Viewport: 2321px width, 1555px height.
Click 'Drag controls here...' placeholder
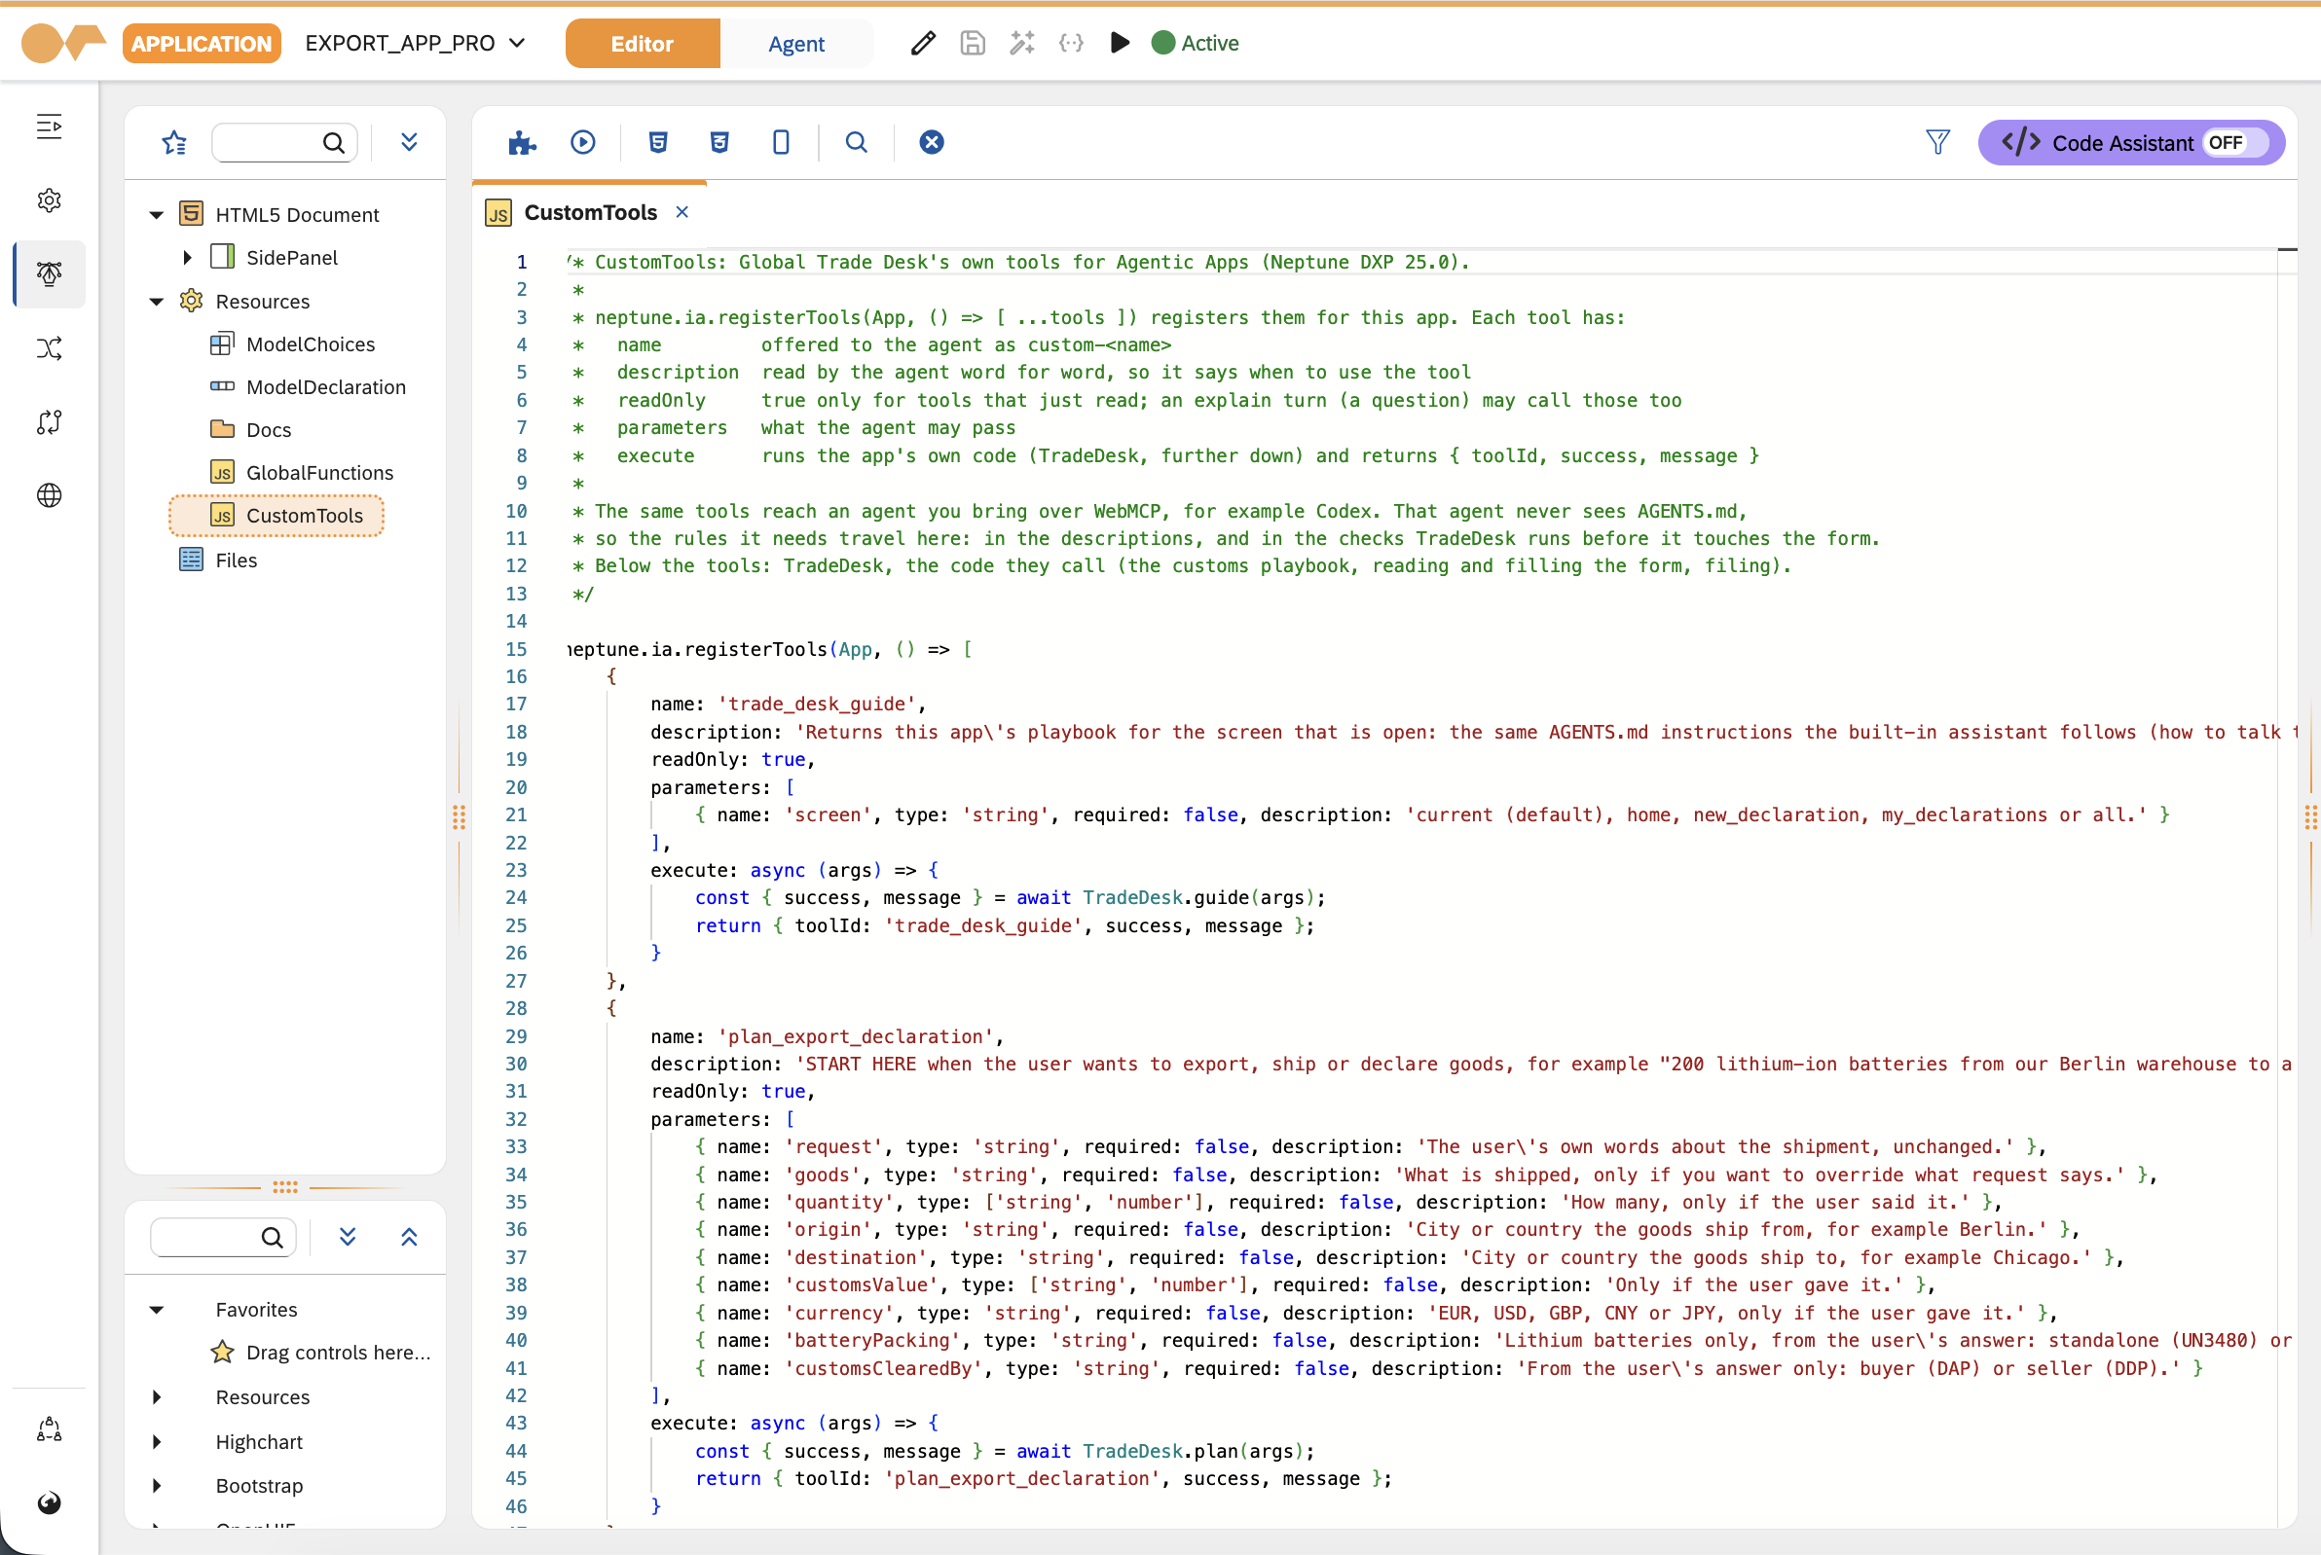[338, 1353]
